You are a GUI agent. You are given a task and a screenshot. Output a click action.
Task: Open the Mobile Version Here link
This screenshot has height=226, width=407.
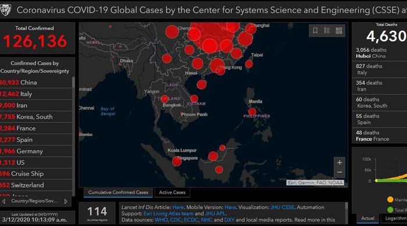pyautogui.click(x=230, y=207)
